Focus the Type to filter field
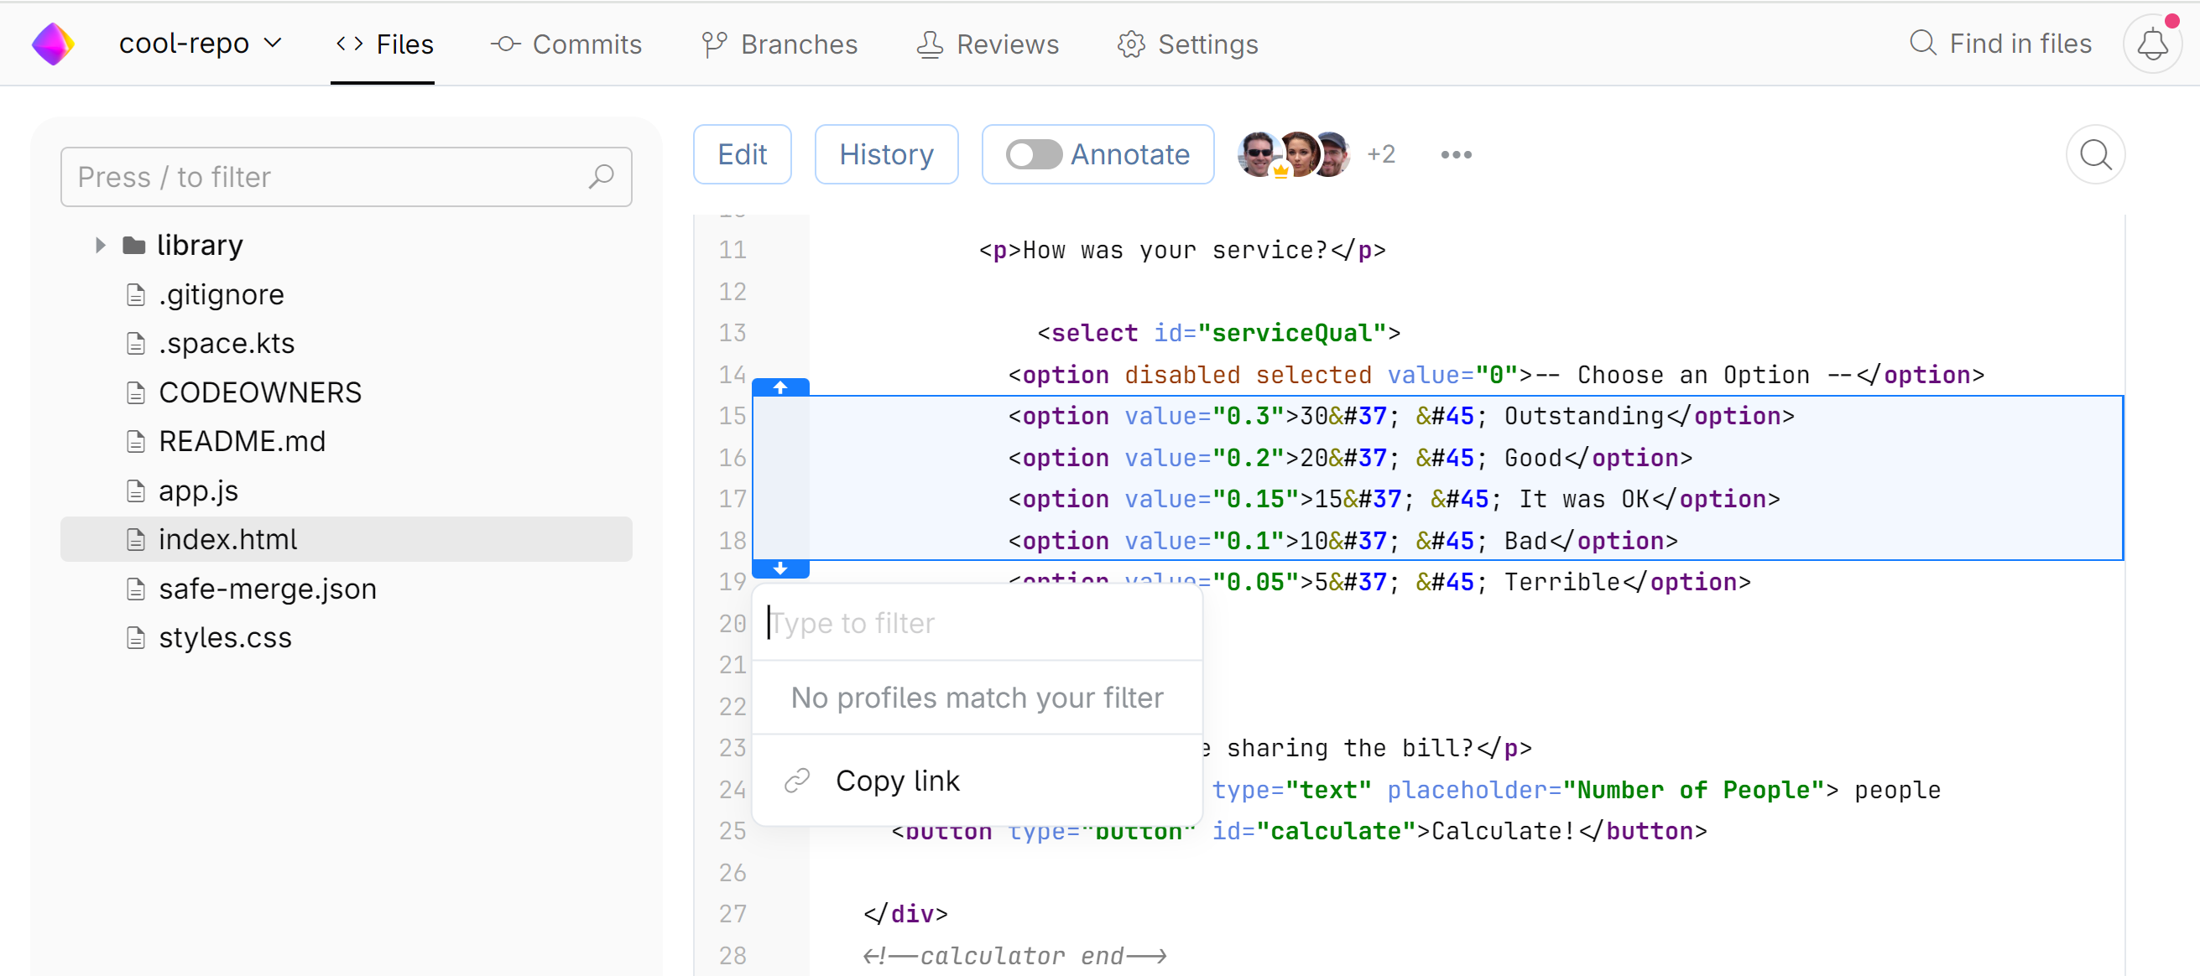This screenshot has width=2200, height=976. click(973, 624)
